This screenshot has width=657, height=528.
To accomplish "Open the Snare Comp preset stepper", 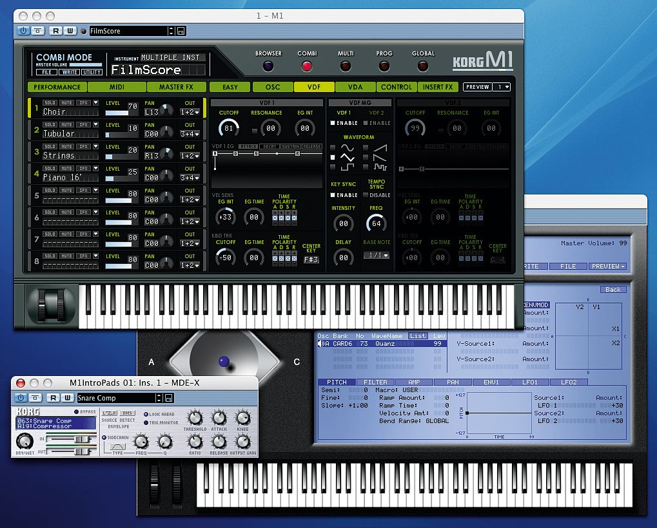I will [x=159, y=398].
